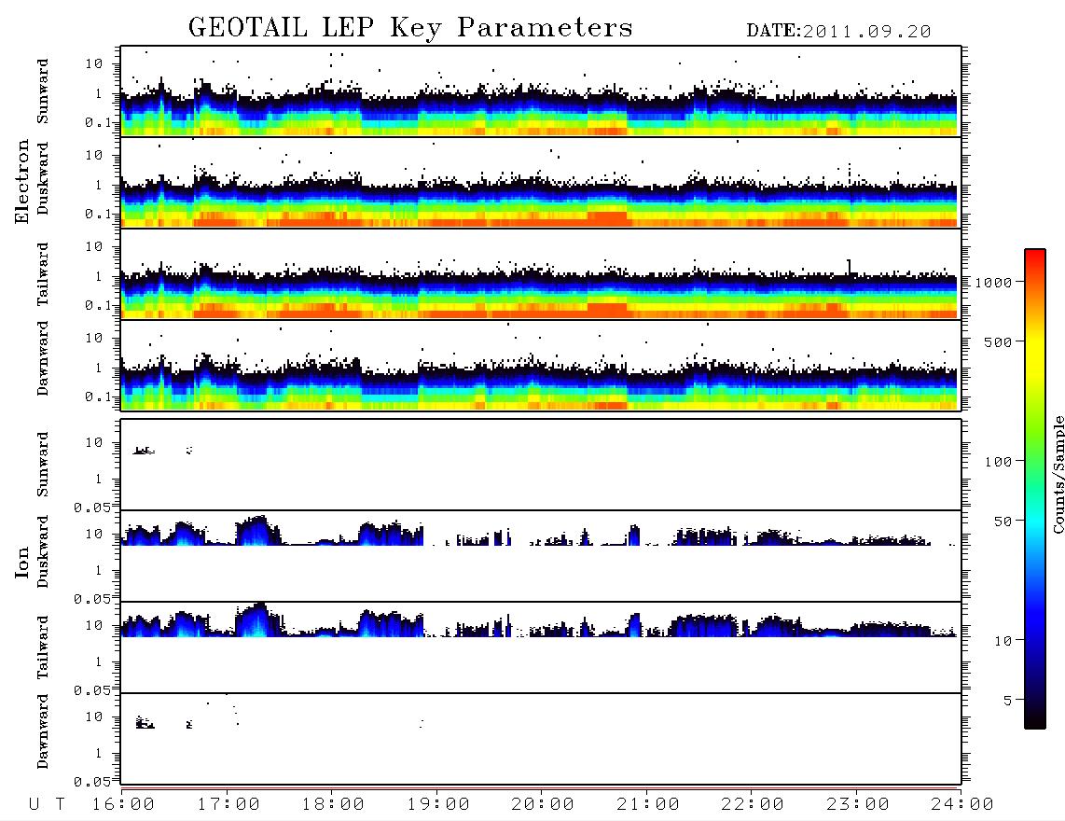The width and height of the screenshot is (1065, 821).
Task: Select the "23:00" time tick label
Action: pos(858,805)
